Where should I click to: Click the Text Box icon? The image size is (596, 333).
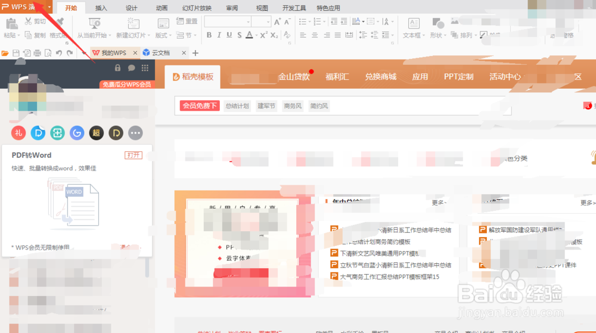[414, 24]
